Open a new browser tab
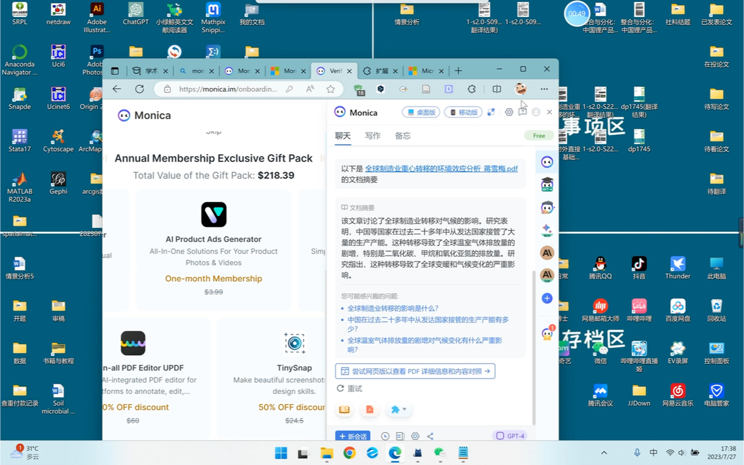The width and height of the screenshot is (744, 465). click(x=458, y=71)
